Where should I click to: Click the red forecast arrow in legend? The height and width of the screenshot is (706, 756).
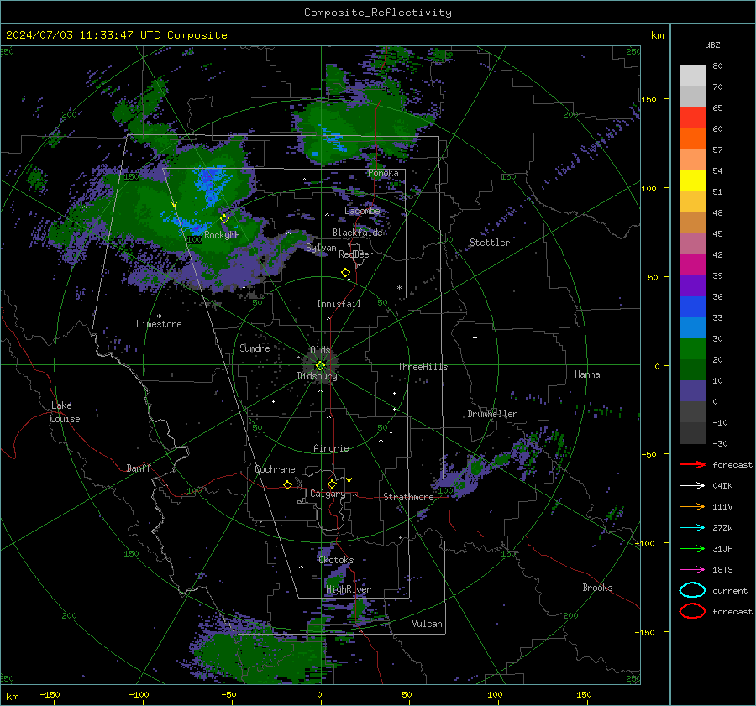[692, 464]
